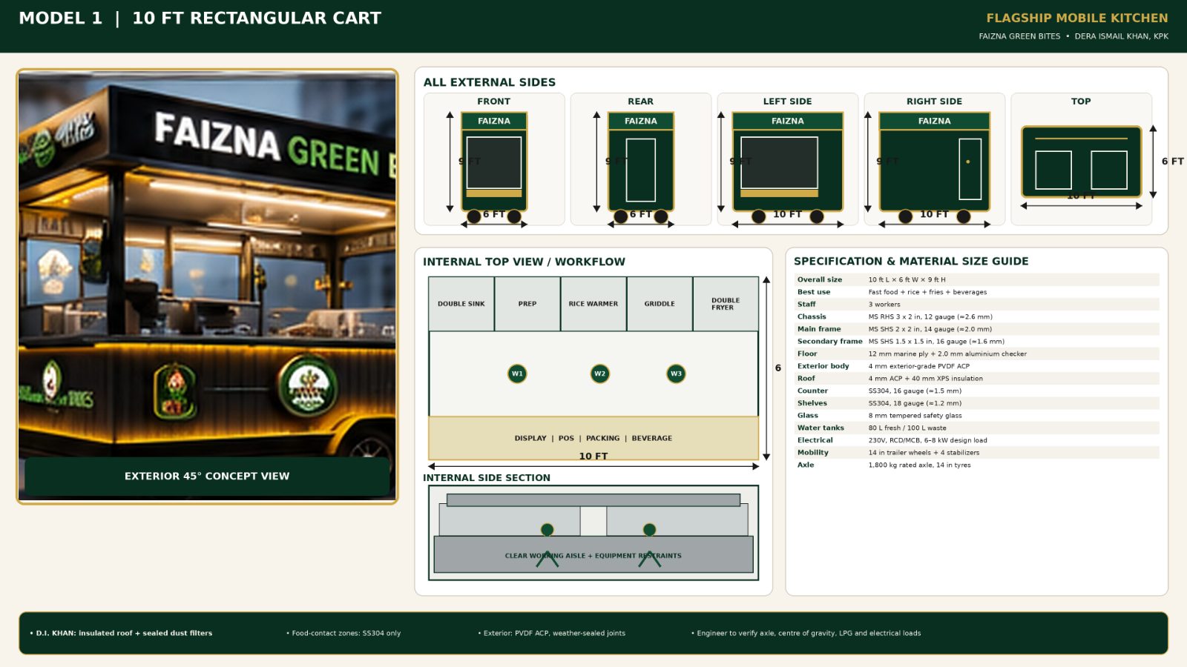Select footer note 'D.I. KHAN: insulated roof + sealed dust filters'
Screen dimensions: 1187x667
(x=121, y=633)
